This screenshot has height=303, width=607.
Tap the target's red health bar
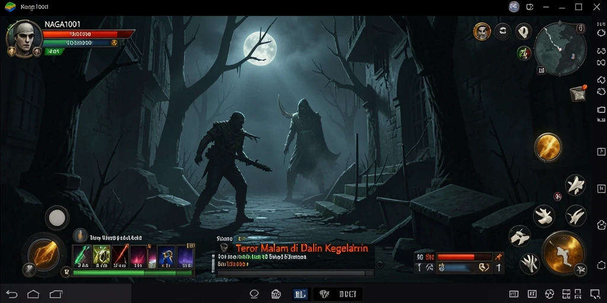pos(464,257)
